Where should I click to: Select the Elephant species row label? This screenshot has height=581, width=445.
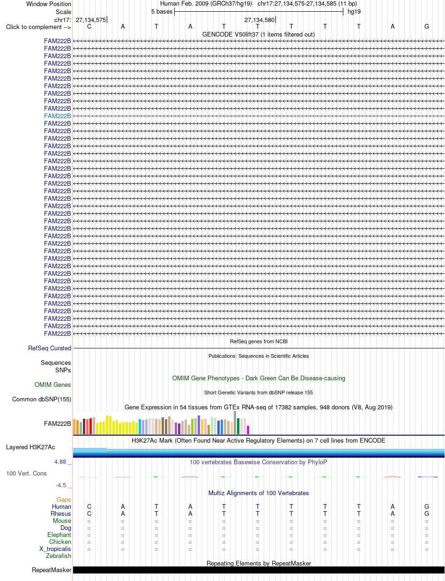point(59,535)
